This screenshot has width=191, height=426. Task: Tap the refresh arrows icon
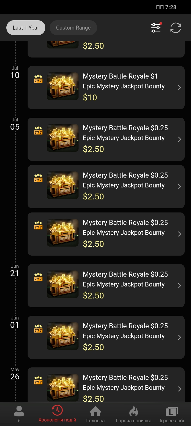click(176, 28)
